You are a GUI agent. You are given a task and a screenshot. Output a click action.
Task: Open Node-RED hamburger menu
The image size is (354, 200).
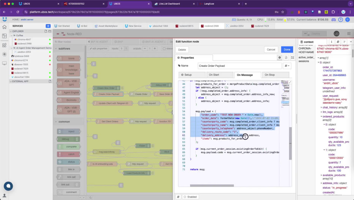tap(349, 34)
